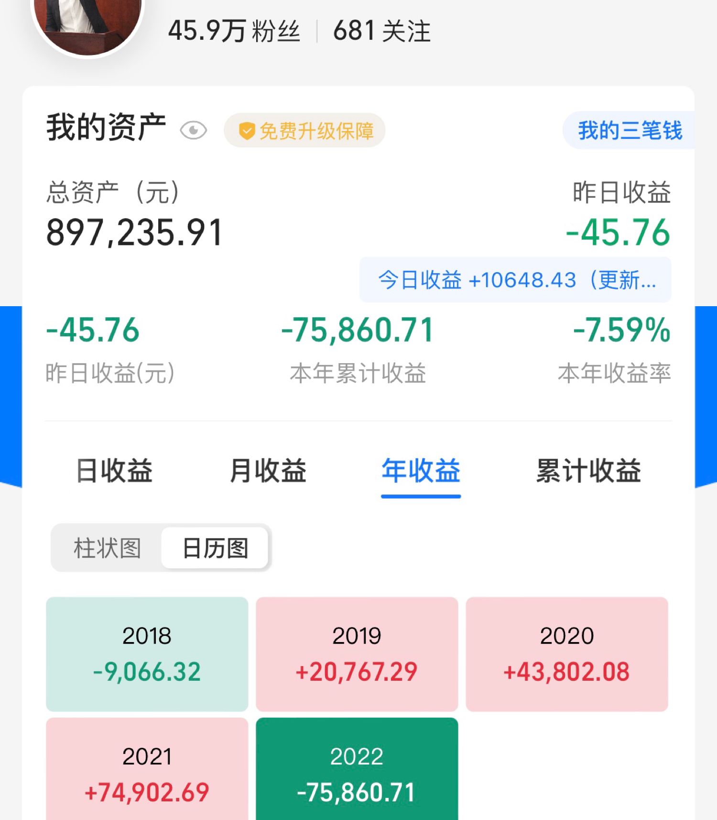The image size is (717, 820).
Task: Tap the shield icon on upgrade badge
Action: (x=247, y=131)
